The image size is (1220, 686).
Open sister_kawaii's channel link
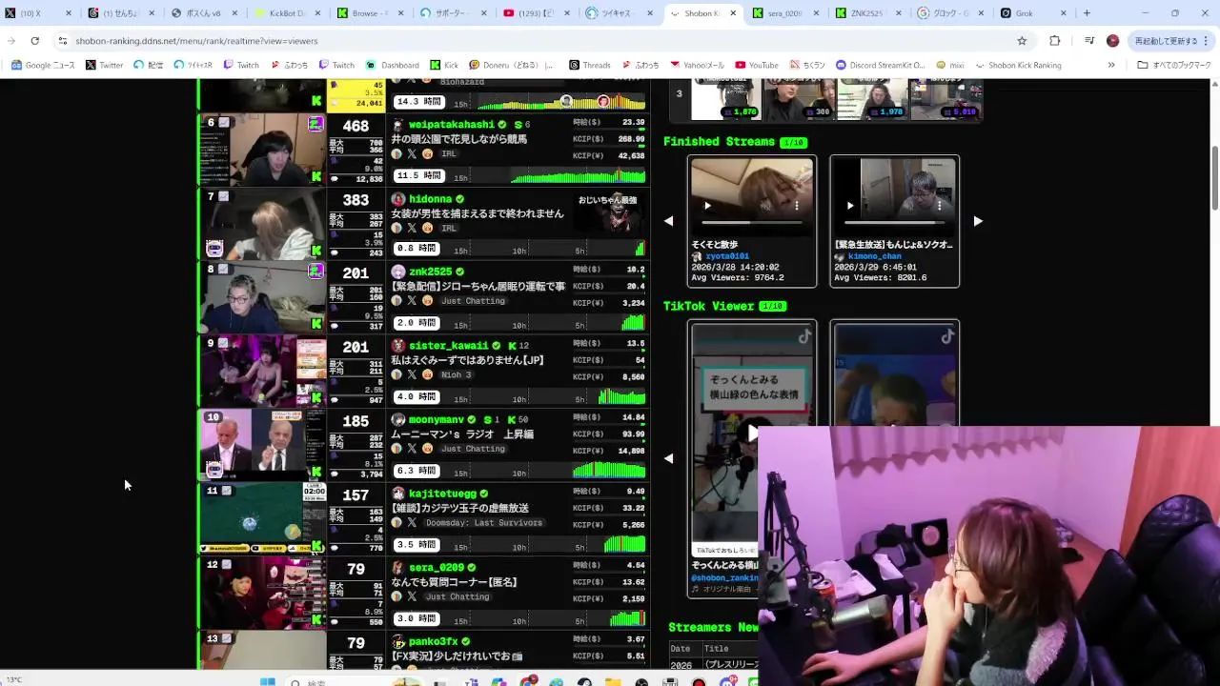pos(448,346)
